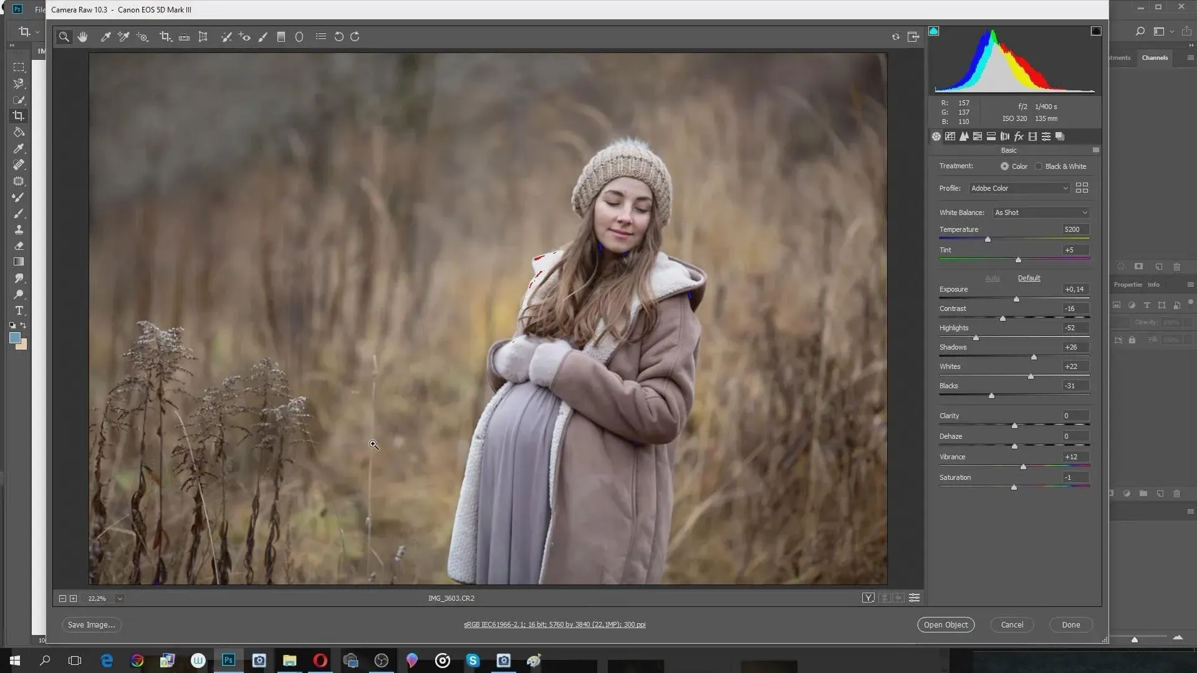Open the Adobe Color profile dropdown

point(1019,188)
